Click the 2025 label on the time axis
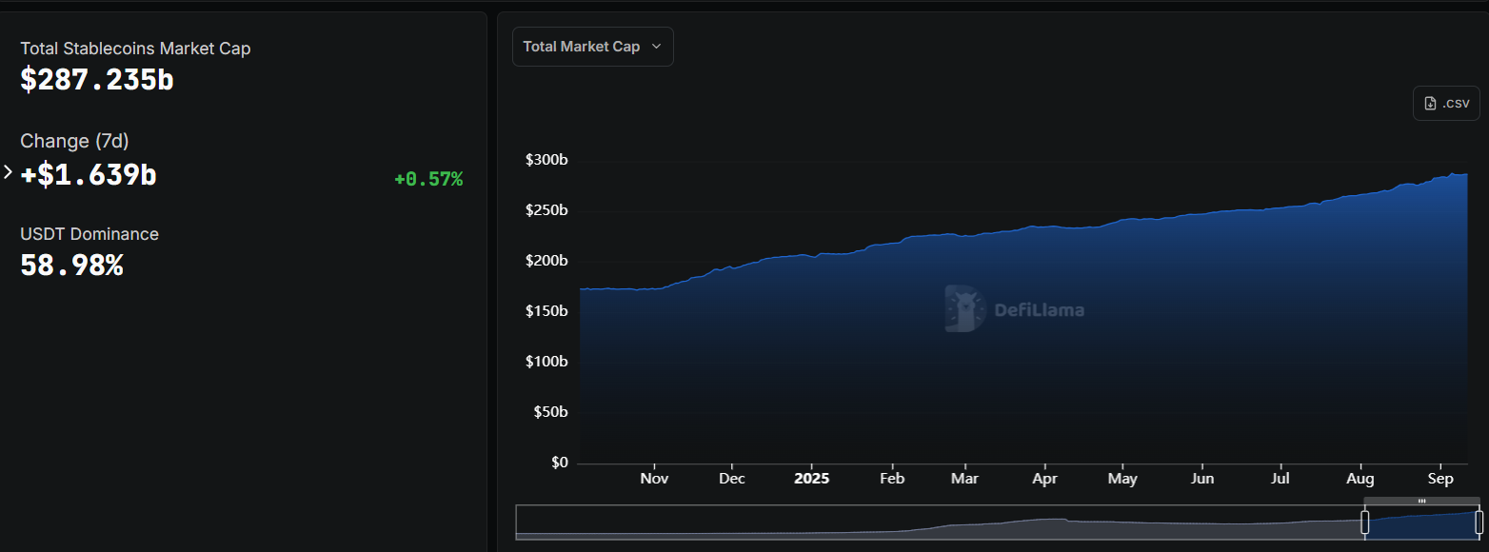The image size is (1489, 552). 811,479
